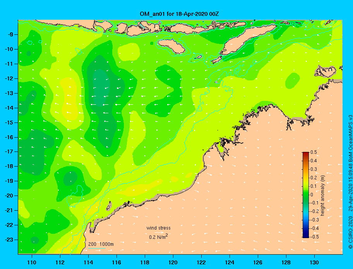Click longitude label 122 on x-axis

(x=201, y=262)
